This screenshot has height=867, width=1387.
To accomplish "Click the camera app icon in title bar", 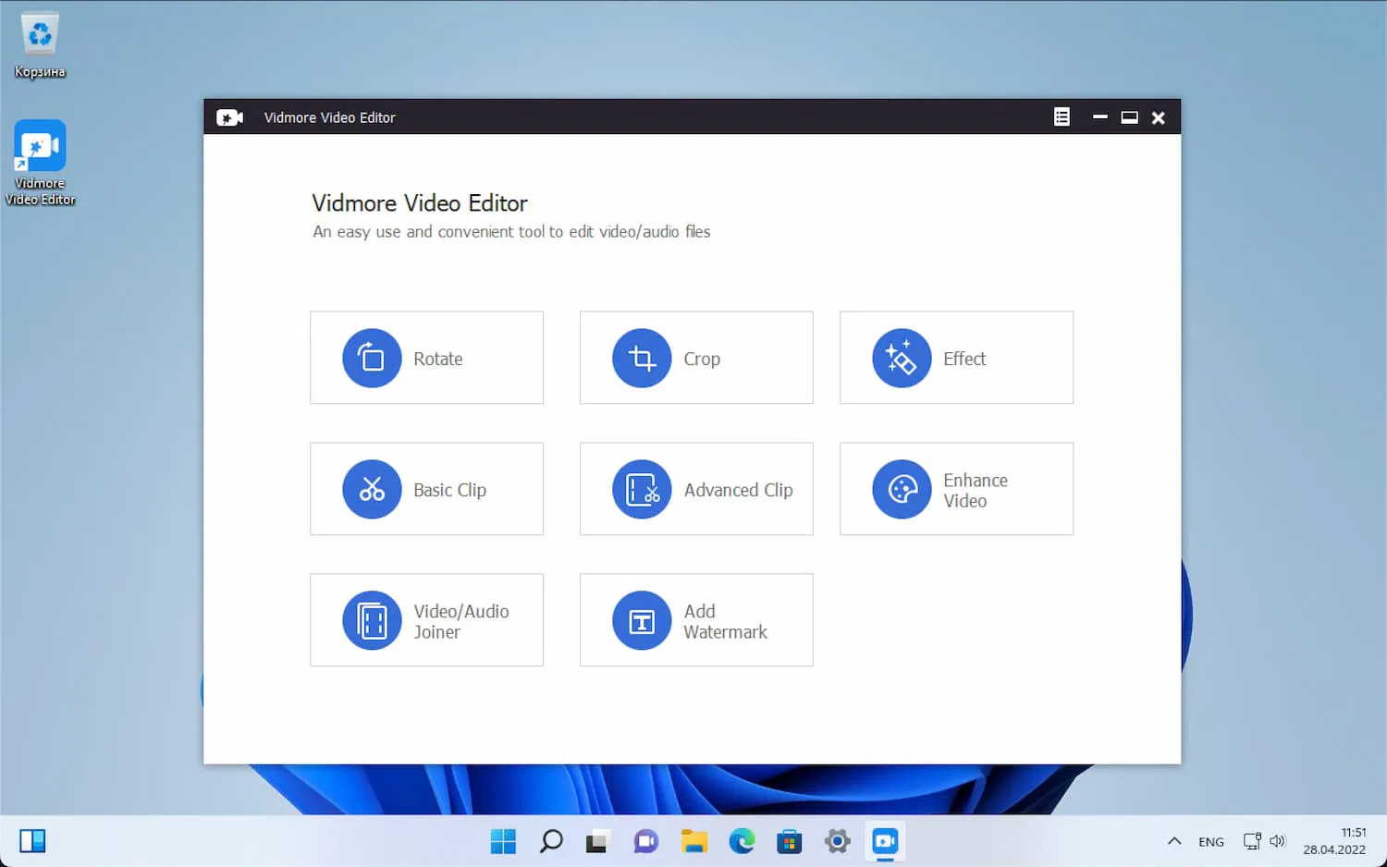I will 229,117.
